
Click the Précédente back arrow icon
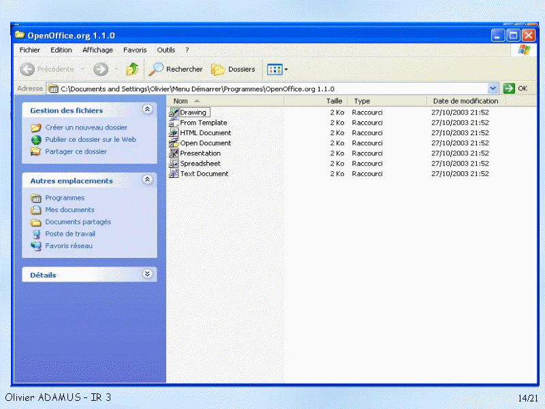[x=27, y=70]
